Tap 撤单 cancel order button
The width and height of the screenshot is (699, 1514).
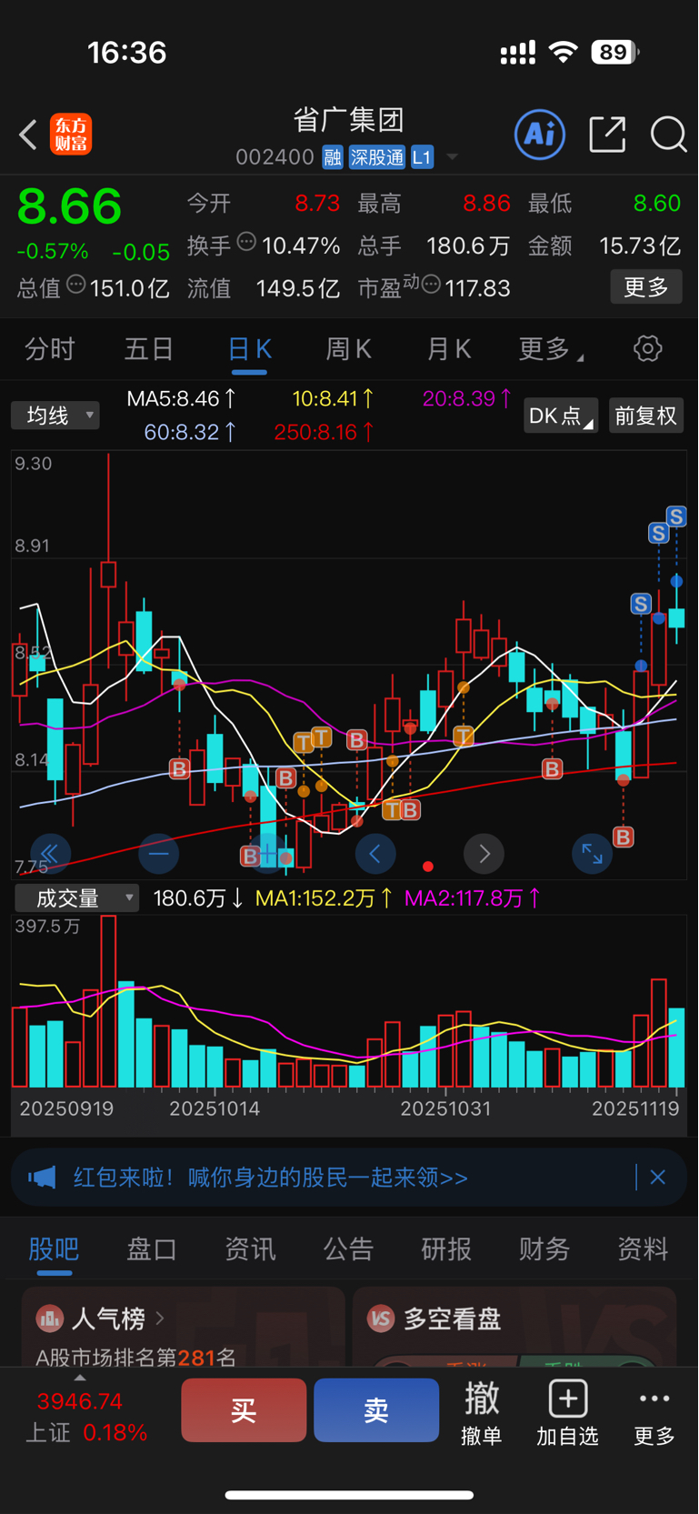tap(482, 1413)
